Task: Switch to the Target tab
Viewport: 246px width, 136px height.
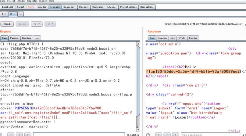Action: (20, 7)
